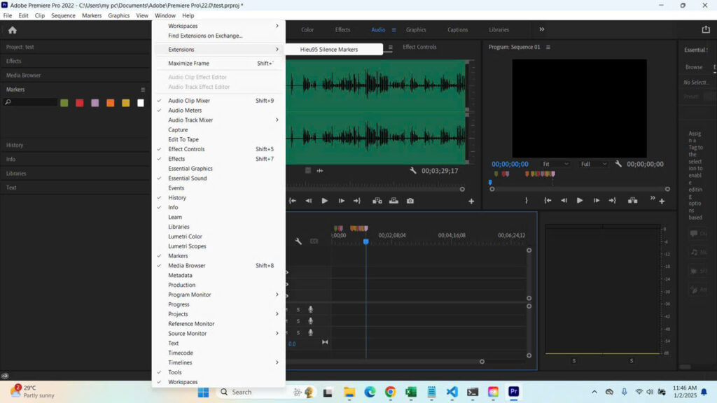Image resolution: width=717 pixels, height=403 pixels.
Task: Expand the Timelines submenu
Action: [180, 362]
